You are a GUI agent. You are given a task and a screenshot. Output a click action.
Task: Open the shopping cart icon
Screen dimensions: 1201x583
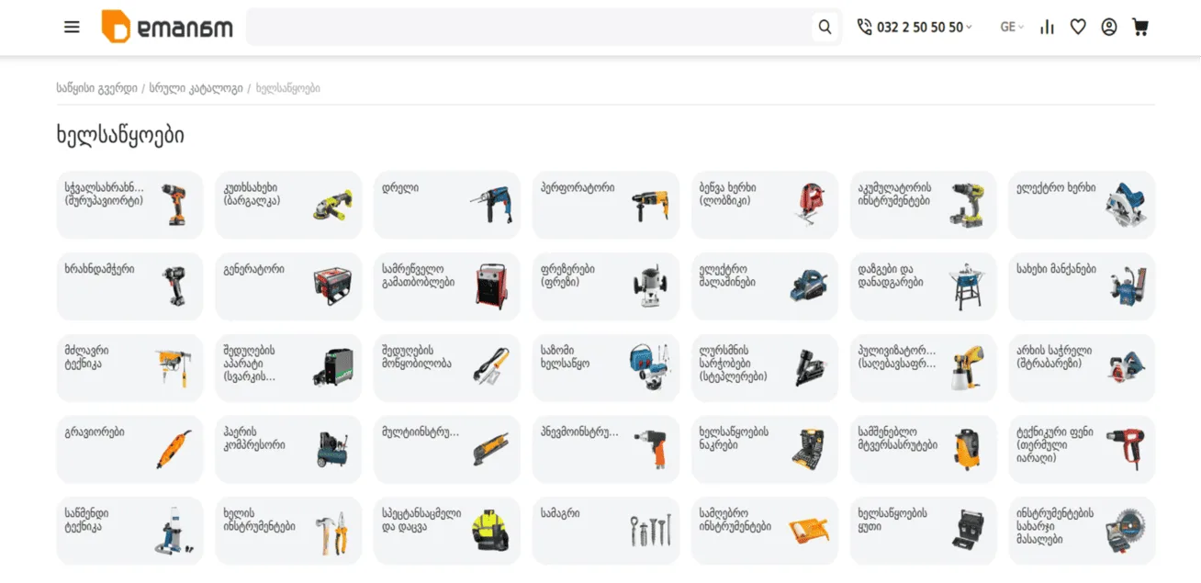click(1140, 28)
